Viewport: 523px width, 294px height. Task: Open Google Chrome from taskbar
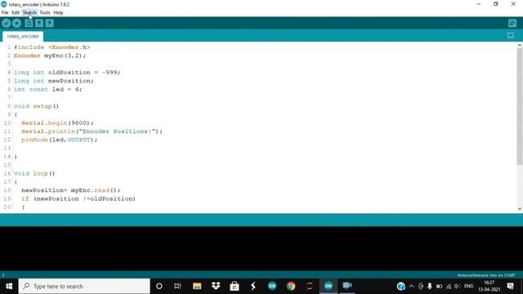[291, 286]
